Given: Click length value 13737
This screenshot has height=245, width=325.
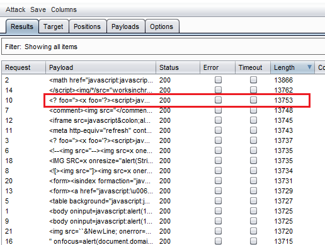Looking at the screenshot, I should 283,140.
